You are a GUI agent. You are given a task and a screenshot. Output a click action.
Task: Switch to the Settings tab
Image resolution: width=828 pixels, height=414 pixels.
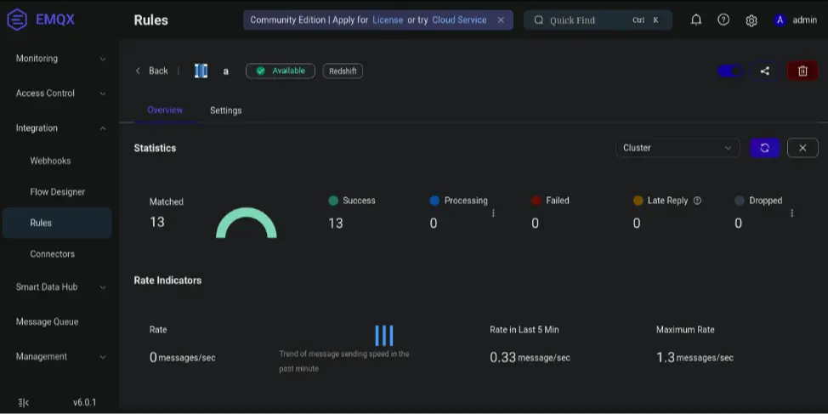click(225, 111)
